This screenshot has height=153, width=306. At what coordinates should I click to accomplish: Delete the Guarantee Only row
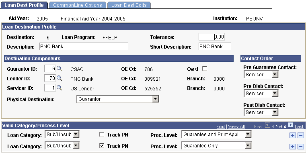point(301,146)
